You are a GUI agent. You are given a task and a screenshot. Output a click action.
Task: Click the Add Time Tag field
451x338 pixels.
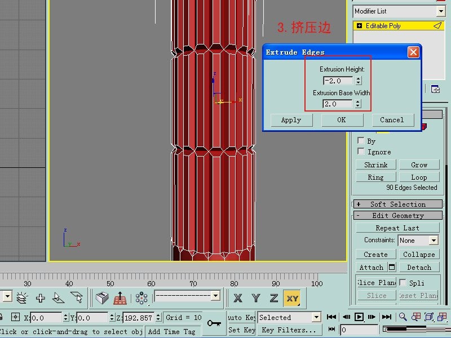[x=173, y=331]
